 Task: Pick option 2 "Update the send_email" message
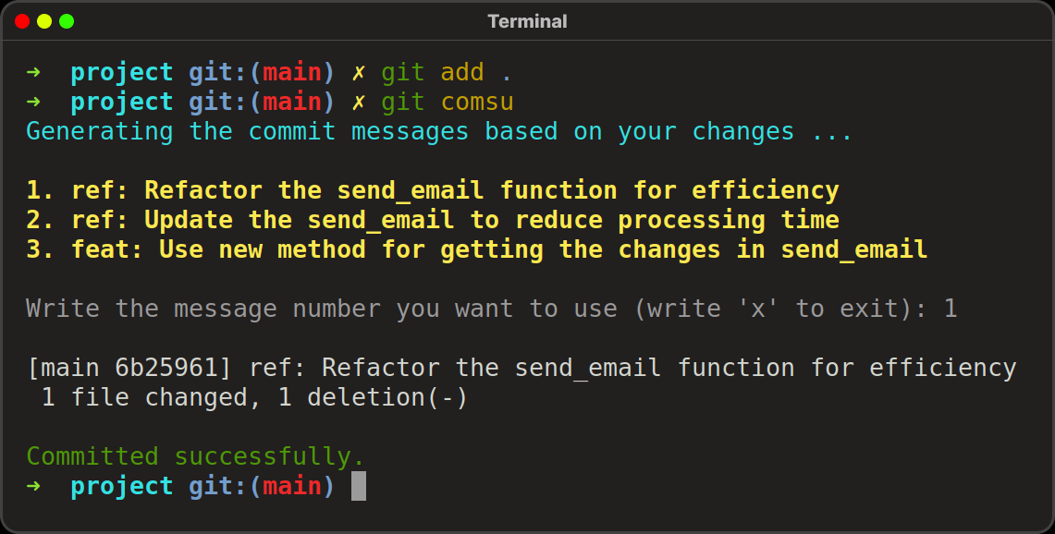pos(433,220)
